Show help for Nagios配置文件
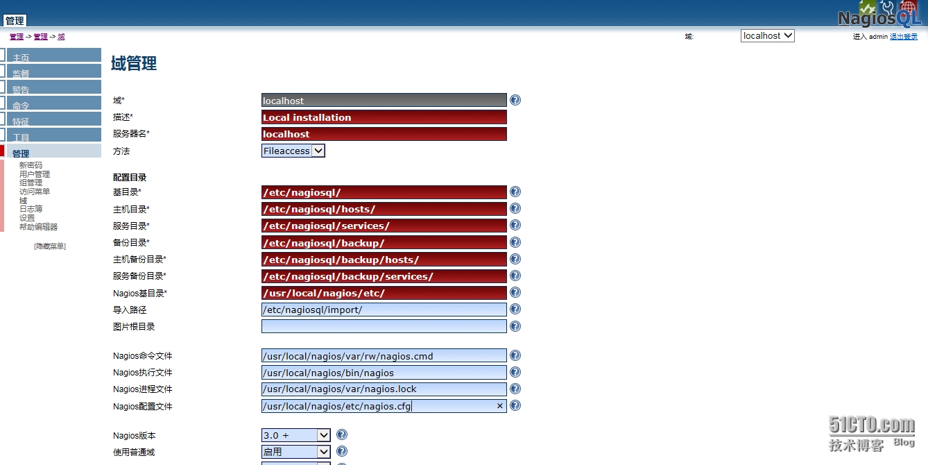 click(515, 405)
